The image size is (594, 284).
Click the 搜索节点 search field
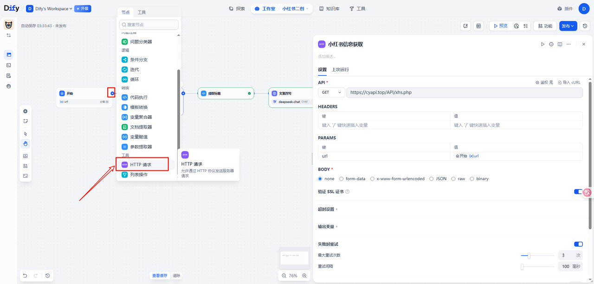[149, 25]
